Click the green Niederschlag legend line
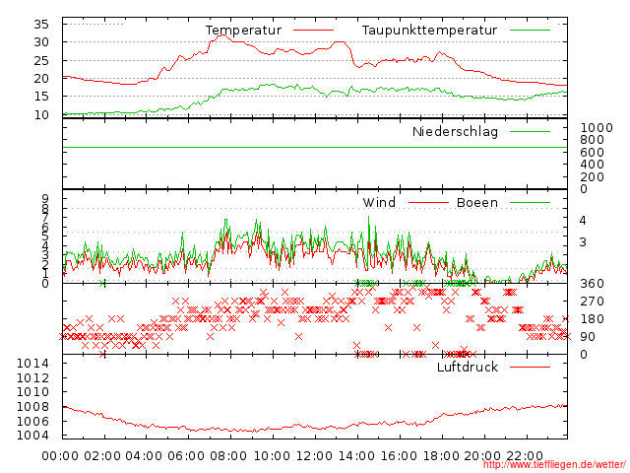 coord(530,131)
